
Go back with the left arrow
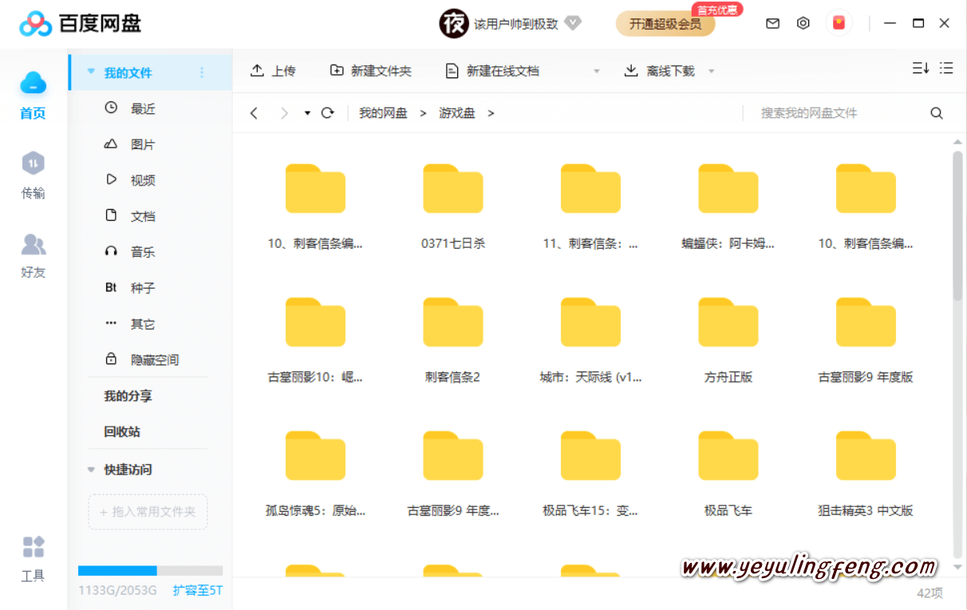(x=254, y=113)
